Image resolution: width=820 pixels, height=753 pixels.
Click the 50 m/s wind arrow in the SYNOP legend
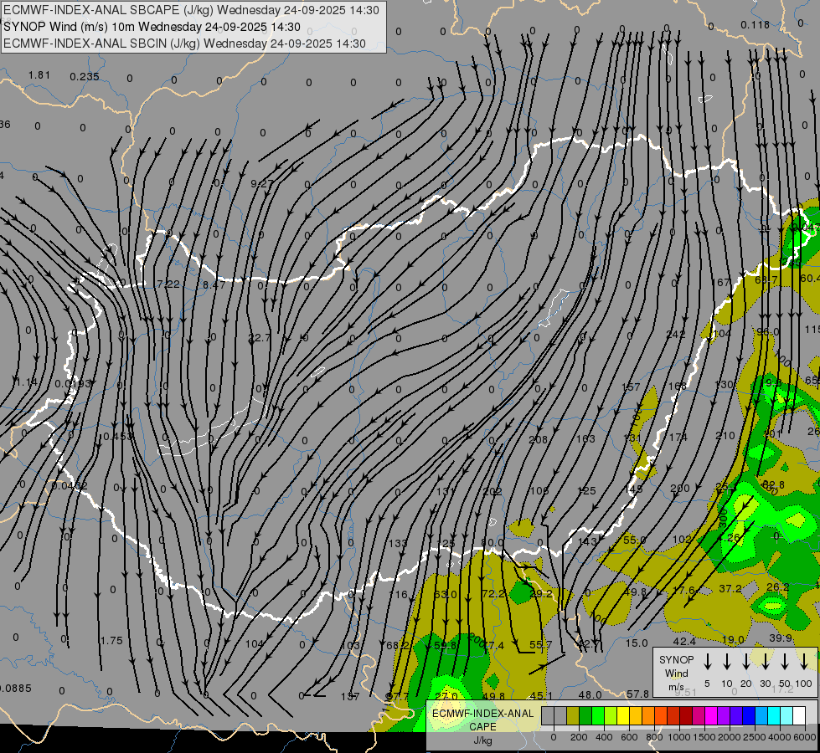pyautogui.click(x=785, y=662)
